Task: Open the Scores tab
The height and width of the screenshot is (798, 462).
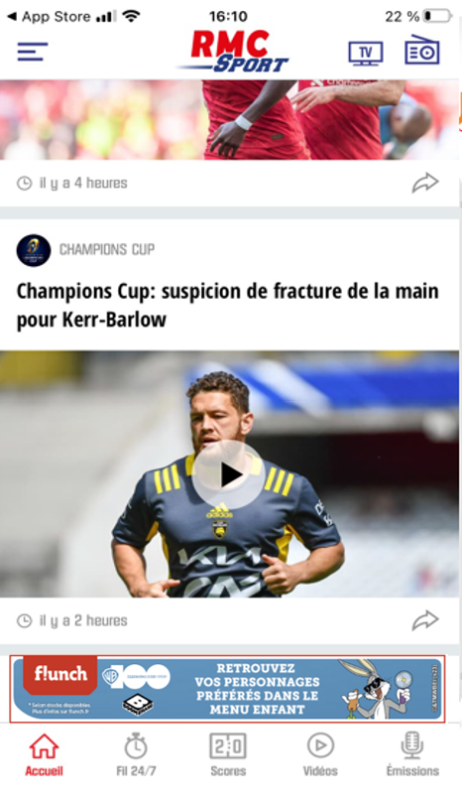Action: [228, 755]
